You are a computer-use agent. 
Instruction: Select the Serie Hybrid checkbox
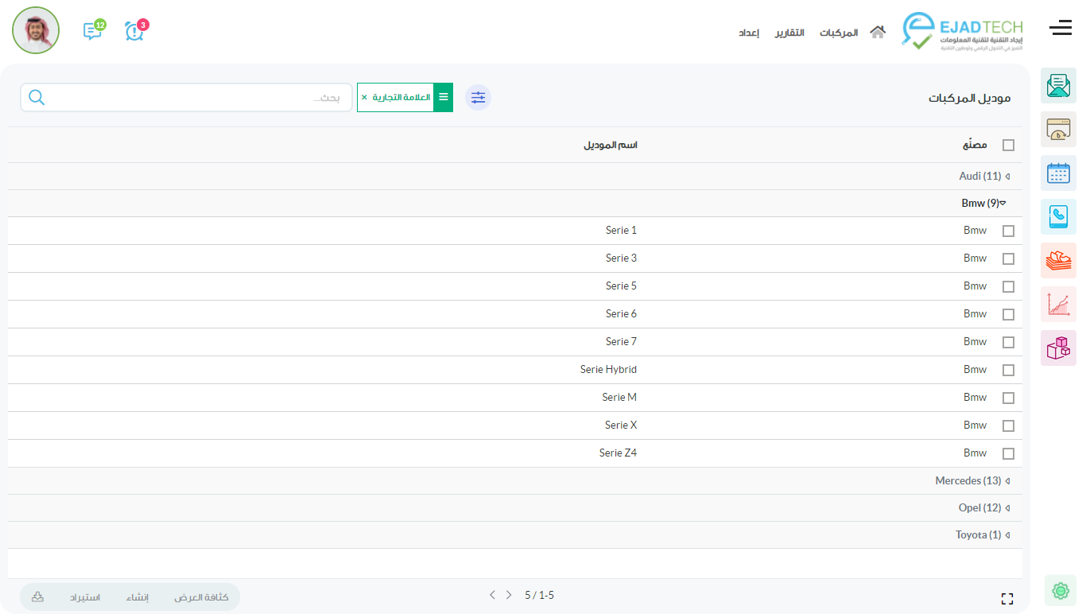point(1008,370)
